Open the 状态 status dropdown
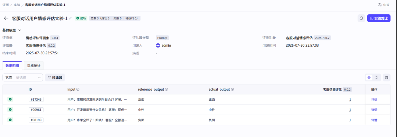 [22, 77]
